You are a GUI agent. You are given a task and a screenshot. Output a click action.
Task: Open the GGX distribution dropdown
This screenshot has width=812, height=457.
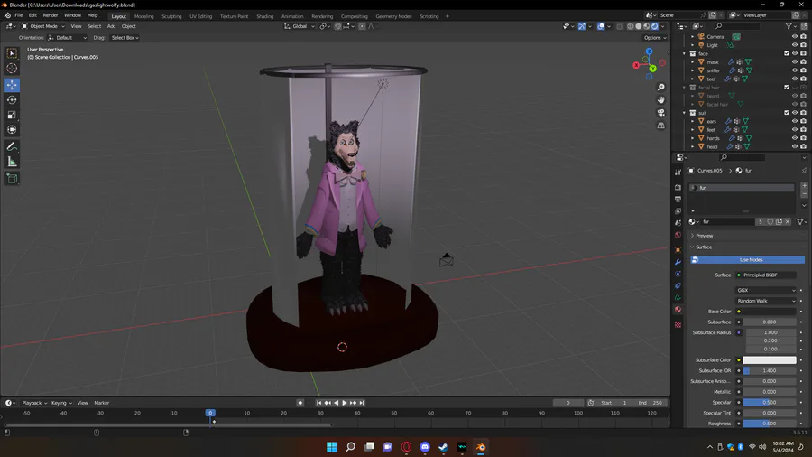pyautogui.click(x=766, y=290)
